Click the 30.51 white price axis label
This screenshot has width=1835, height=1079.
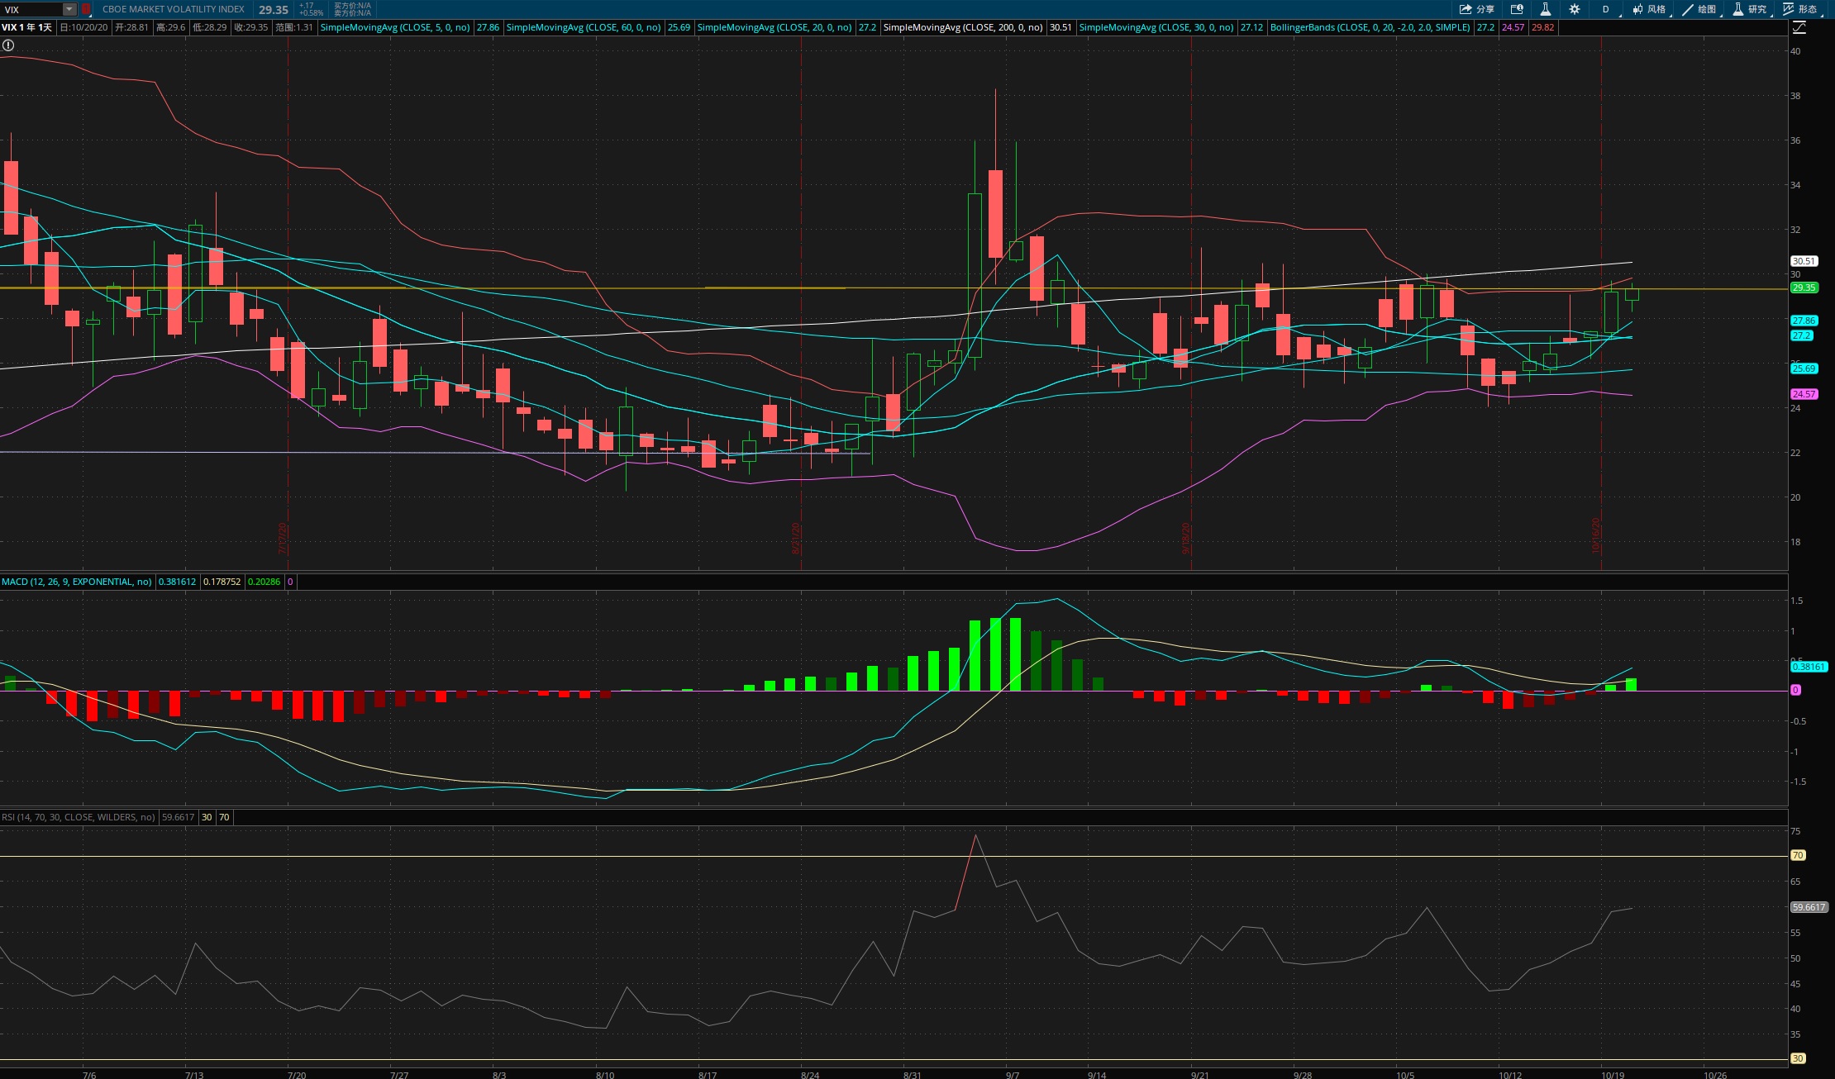coord(1804,261)
